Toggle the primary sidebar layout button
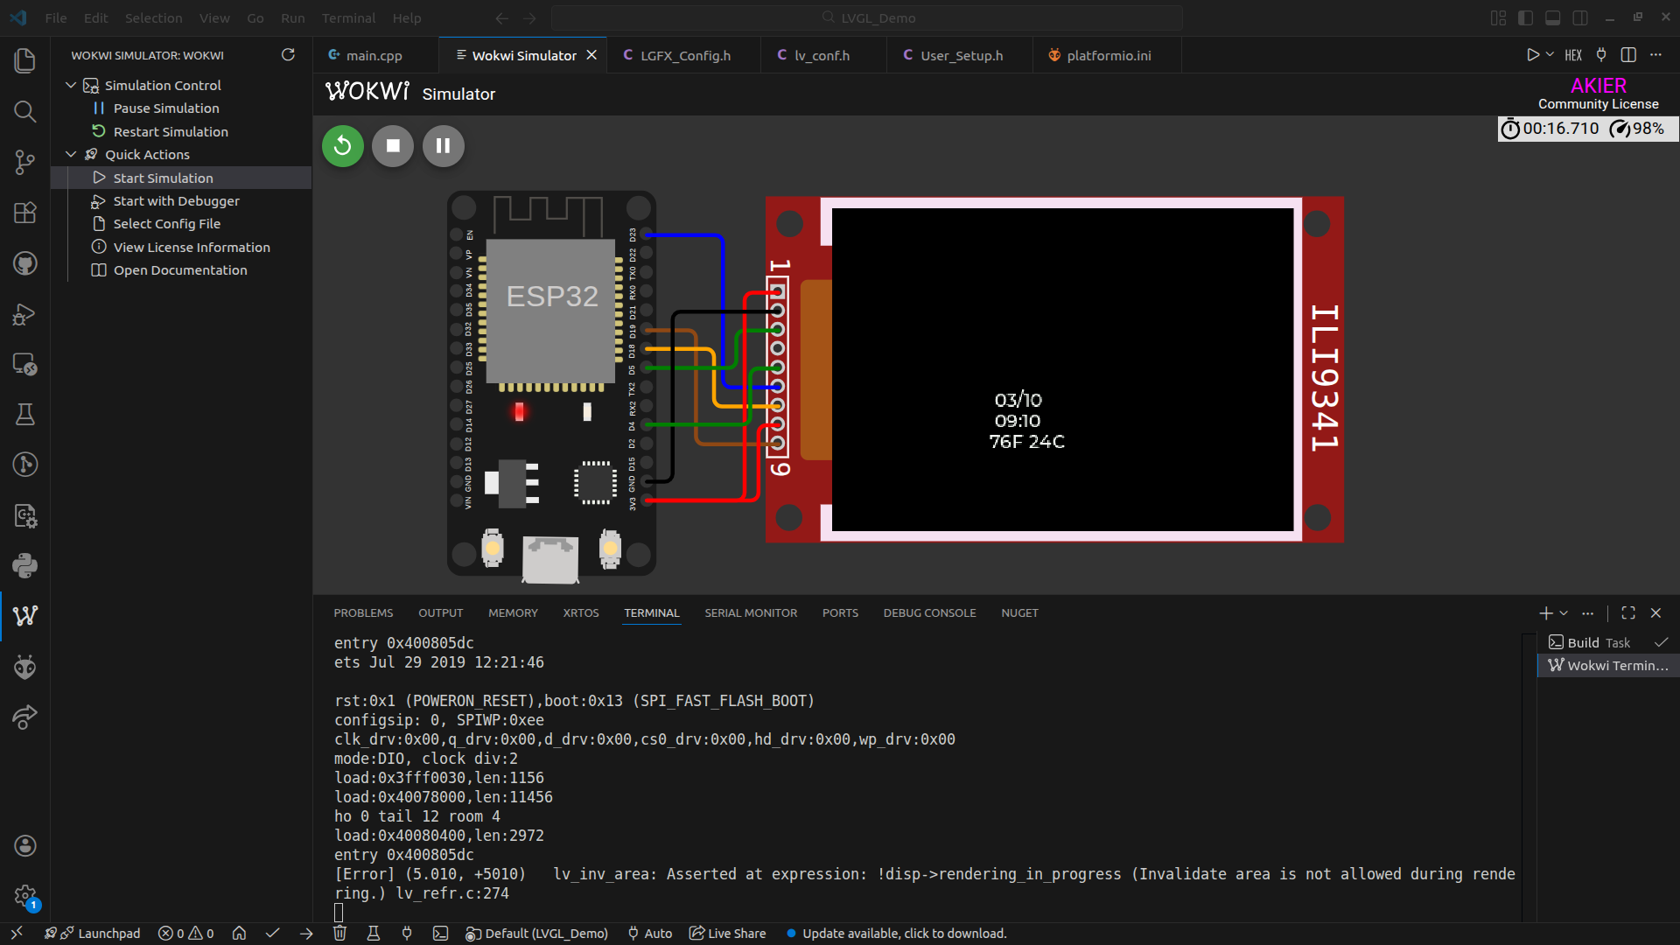The height and width of the screenshot is (945, 1680). [1526, 17]
